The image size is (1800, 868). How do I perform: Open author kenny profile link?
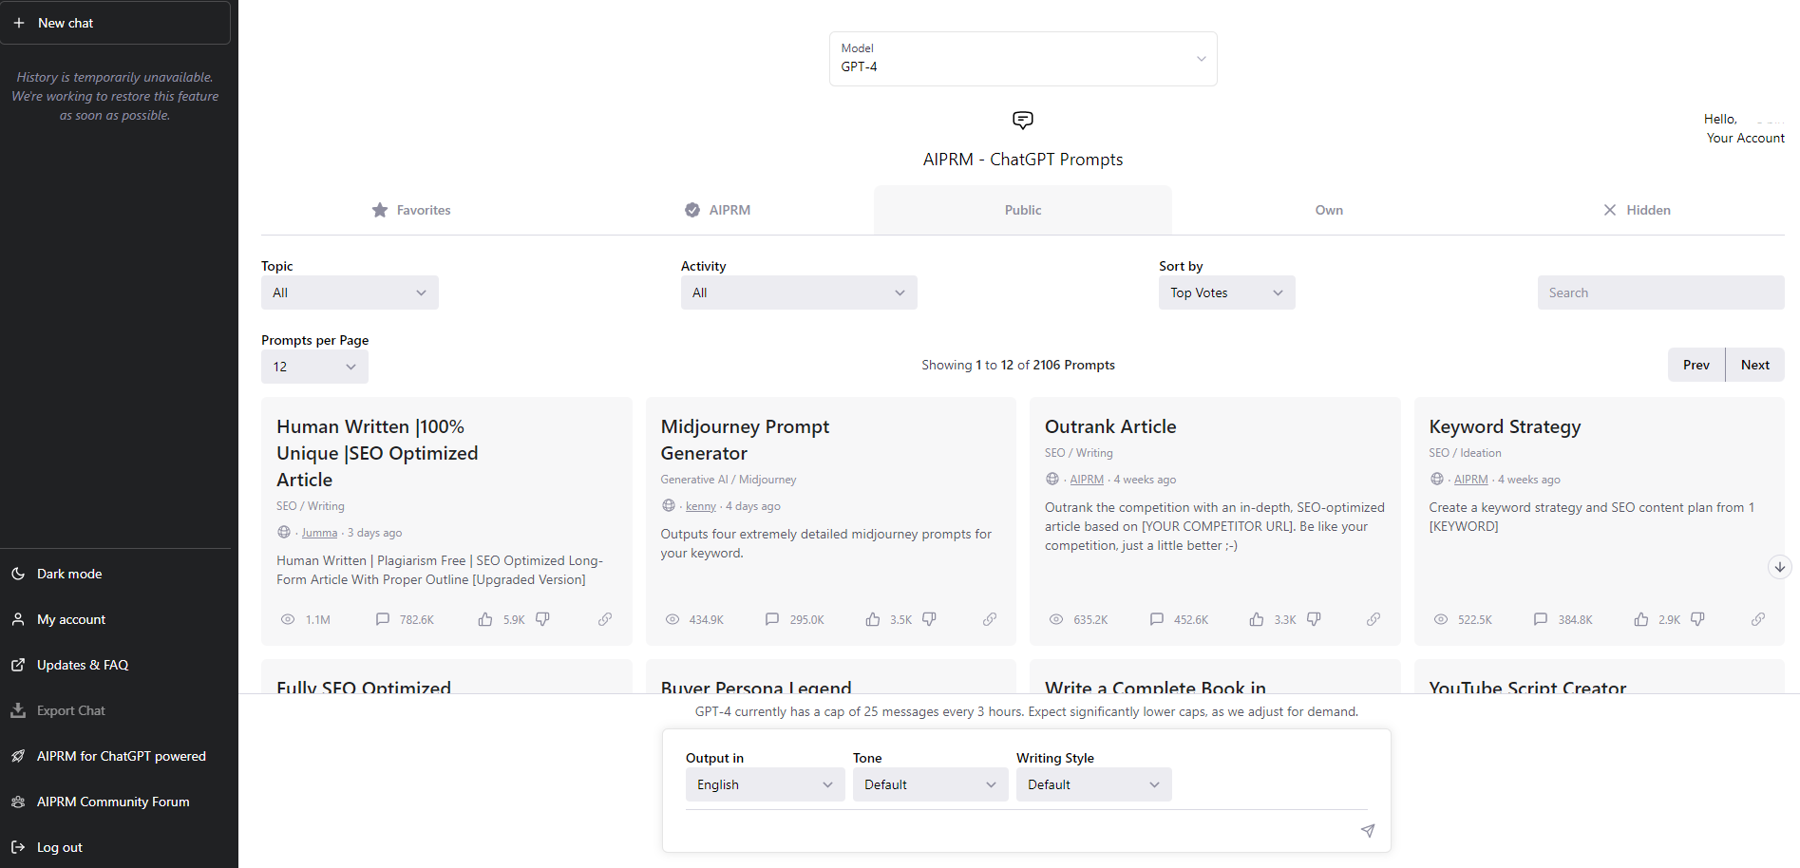[x=701, y=506]
